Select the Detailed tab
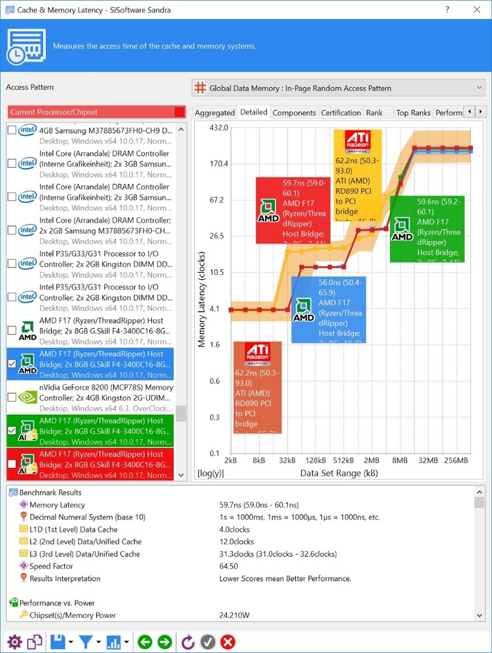The height and width of the screenshot is (653, 492). [254, 112]
